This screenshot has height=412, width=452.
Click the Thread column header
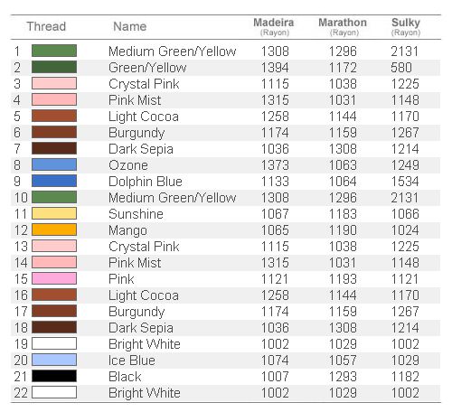point(46,26)
